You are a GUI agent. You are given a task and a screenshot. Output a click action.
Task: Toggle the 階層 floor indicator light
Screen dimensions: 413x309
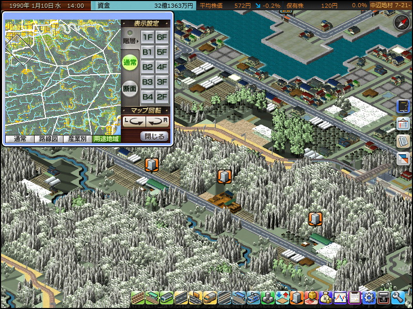coord(130,33)
